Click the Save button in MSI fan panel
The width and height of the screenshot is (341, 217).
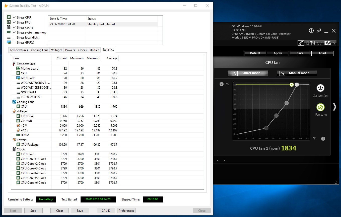(300, 53)
